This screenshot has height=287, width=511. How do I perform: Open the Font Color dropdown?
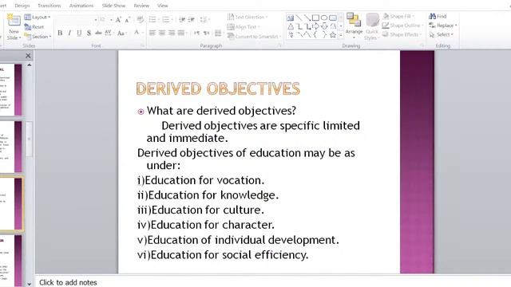coord(138,33)
